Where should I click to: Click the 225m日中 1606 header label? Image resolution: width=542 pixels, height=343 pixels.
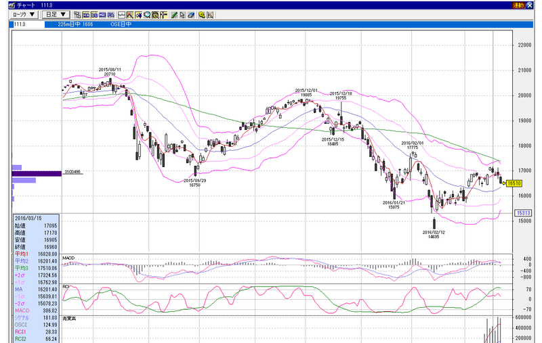(x=75, y=24)
